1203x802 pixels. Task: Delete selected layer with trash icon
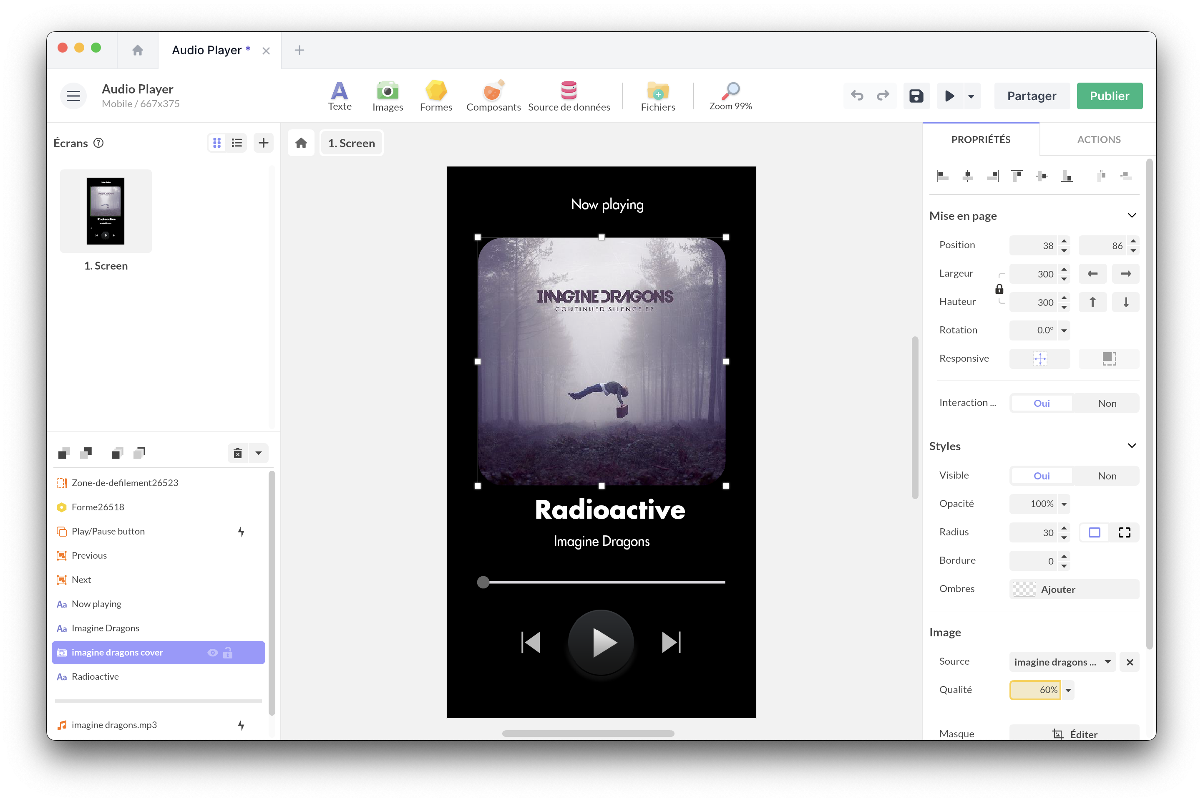pyautogui.click(x=238, y=453)
